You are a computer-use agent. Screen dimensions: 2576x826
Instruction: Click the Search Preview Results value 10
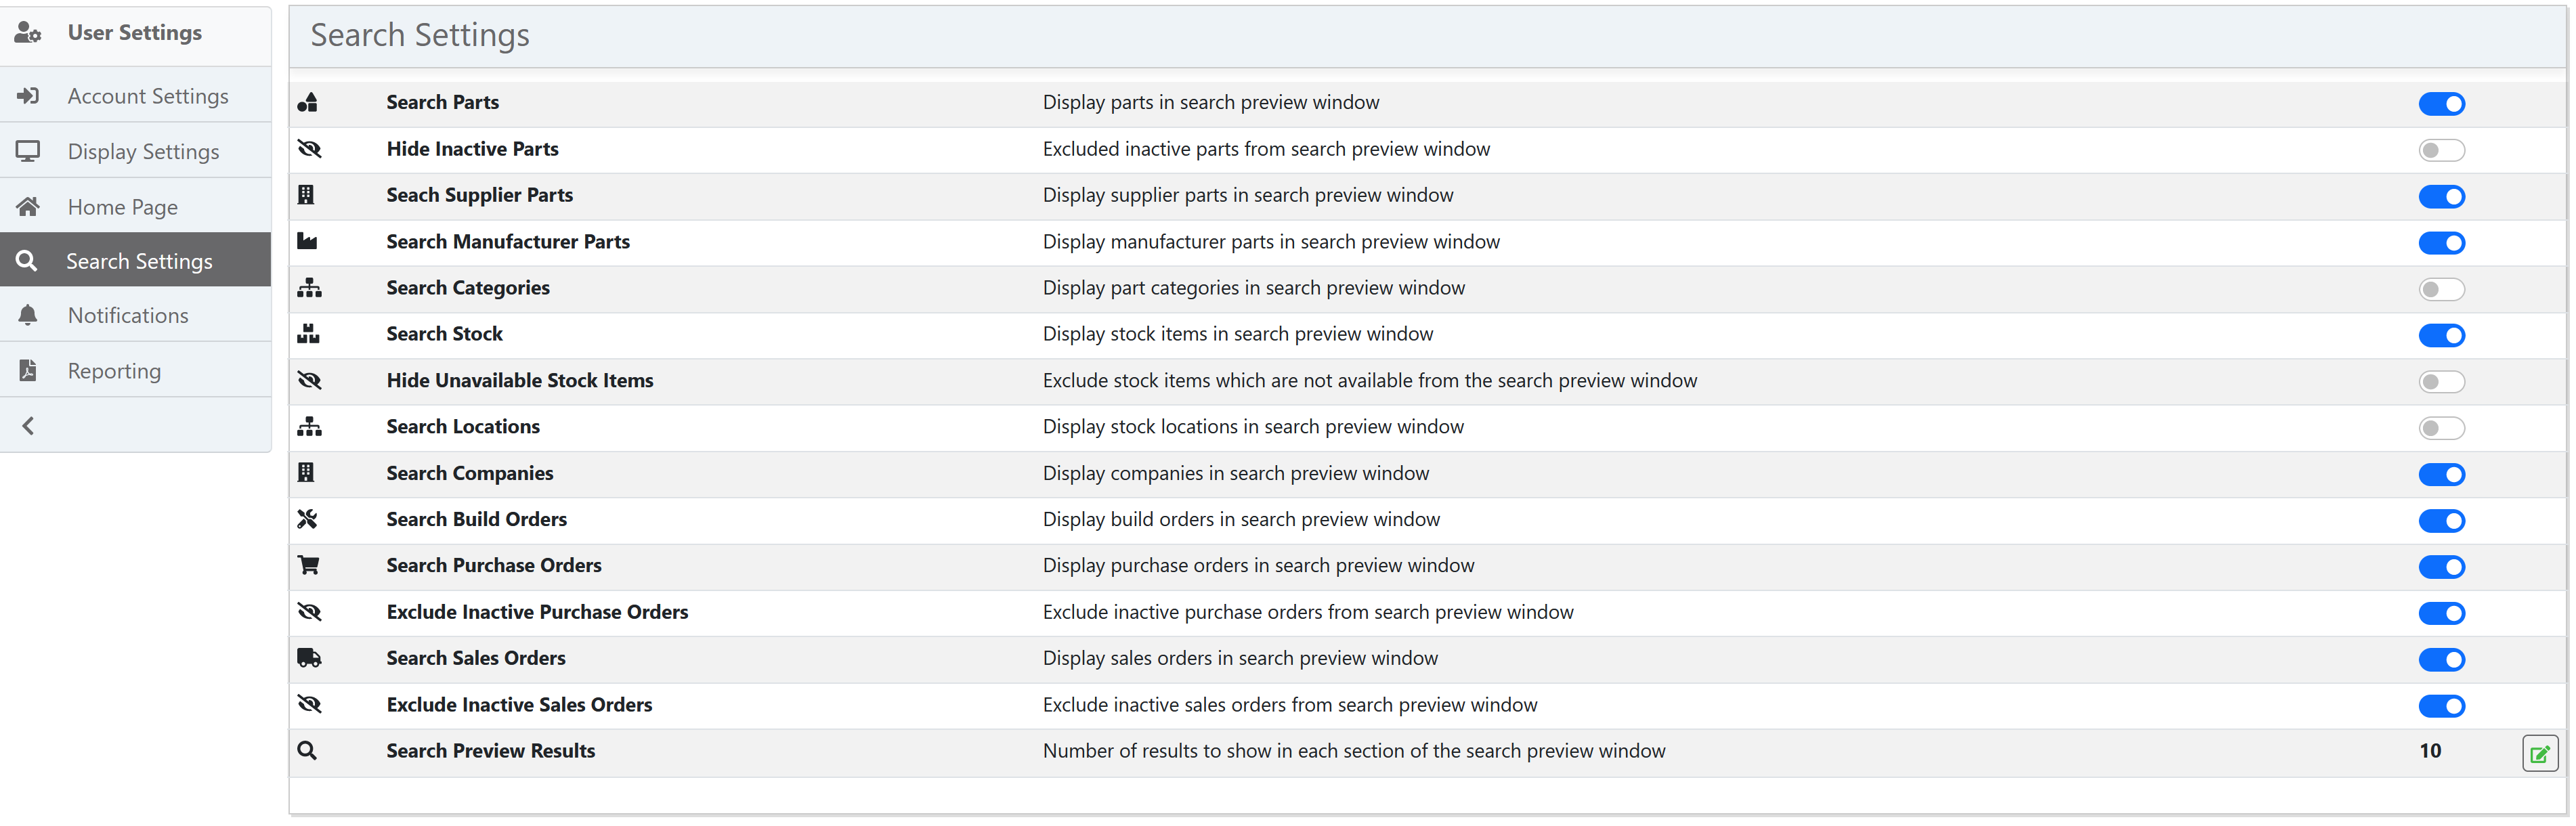click(2430, 751)
